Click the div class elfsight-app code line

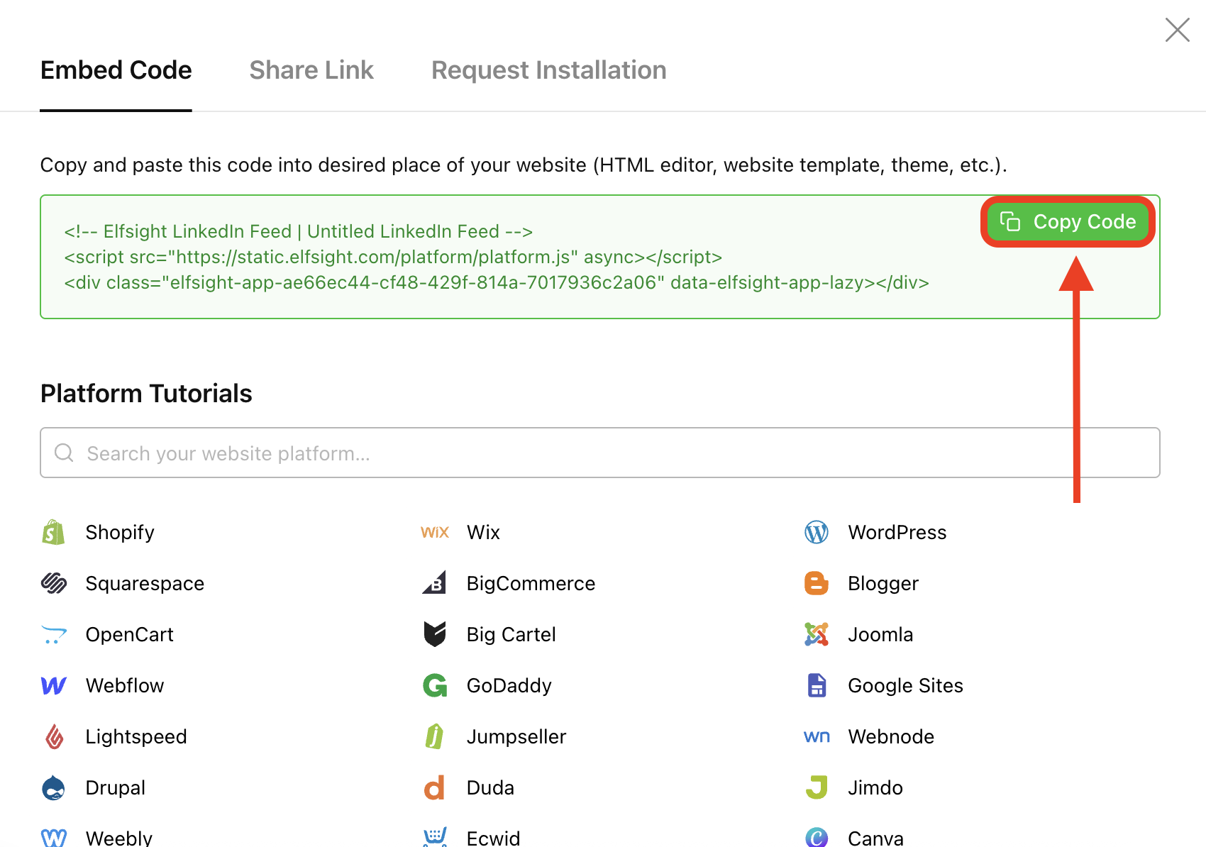pos(497,282)
